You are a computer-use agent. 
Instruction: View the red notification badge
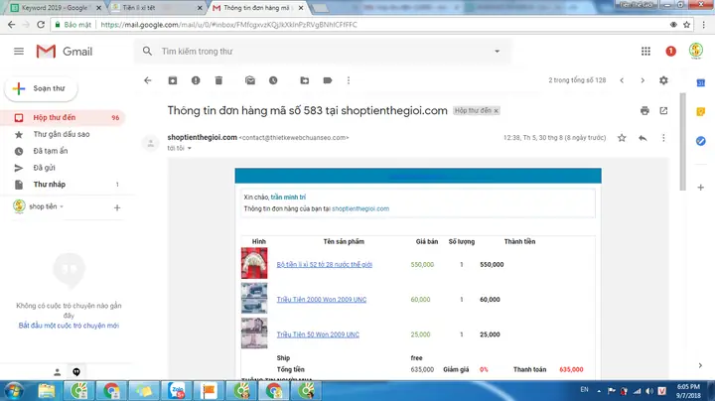[x=670, y=52]
